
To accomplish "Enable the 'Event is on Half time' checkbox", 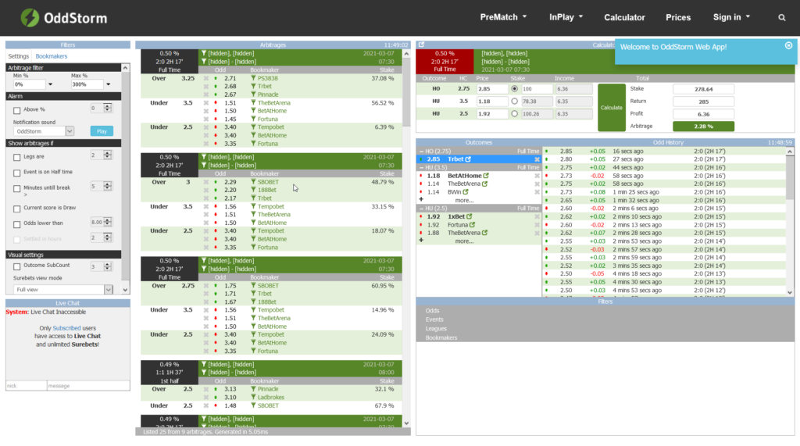I will click(x=17, y=172).
